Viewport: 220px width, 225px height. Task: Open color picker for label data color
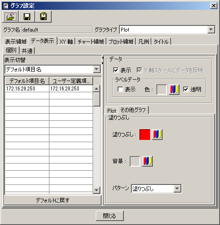(174, 90)
